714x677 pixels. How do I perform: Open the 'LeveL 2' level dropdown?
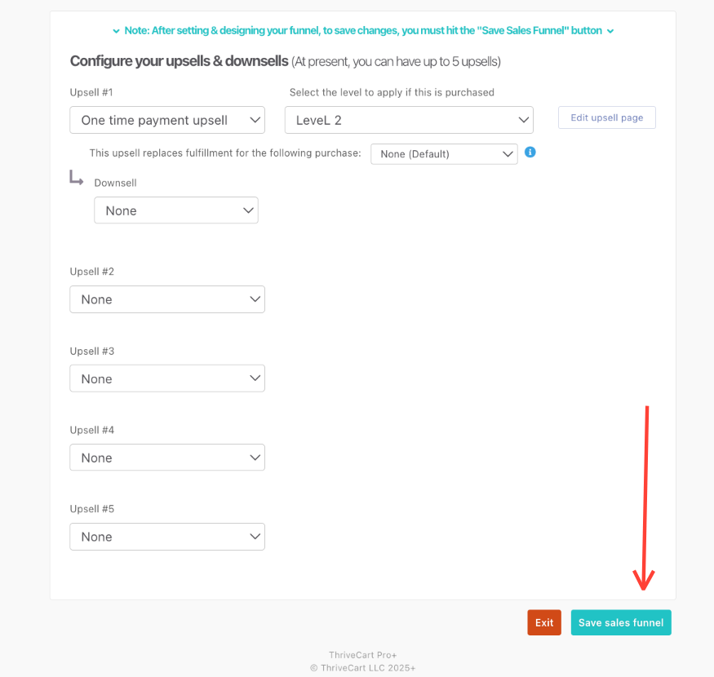click(409, 120)
